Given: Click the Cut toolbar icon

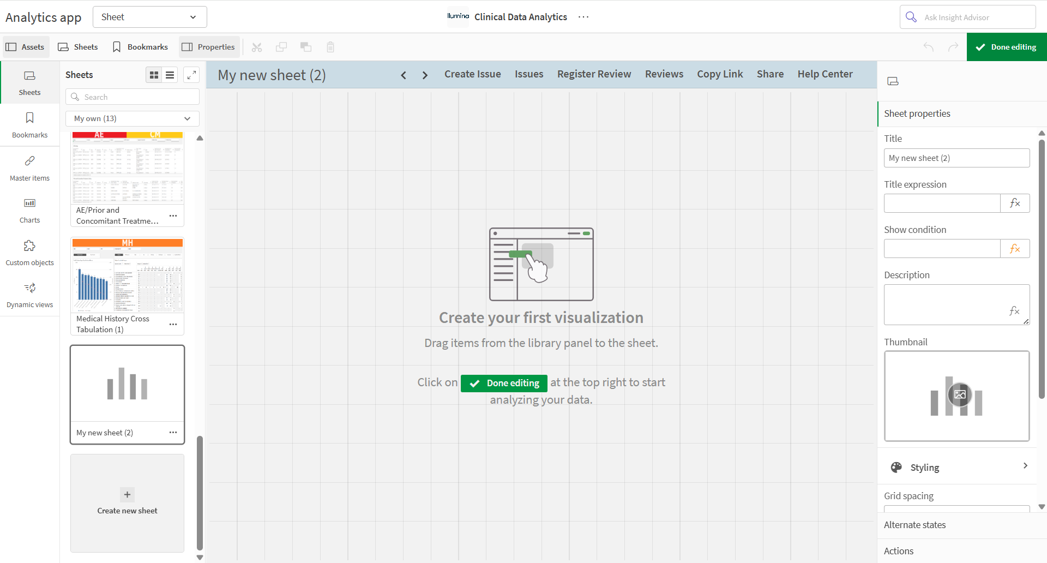Looking at the screenshot, I should coord(257,47).
